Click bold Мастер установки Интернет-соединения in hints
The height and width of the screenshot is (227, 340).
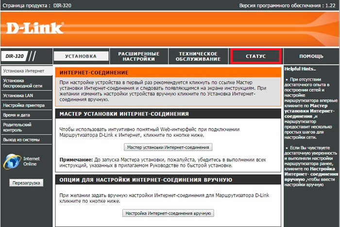pos(309,111)
